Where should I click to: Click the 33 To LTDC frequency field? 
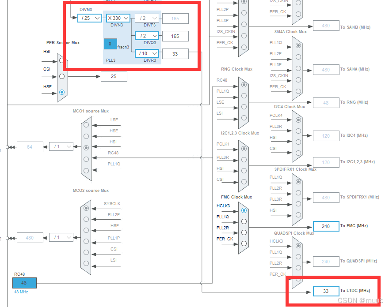click(326, 291)
